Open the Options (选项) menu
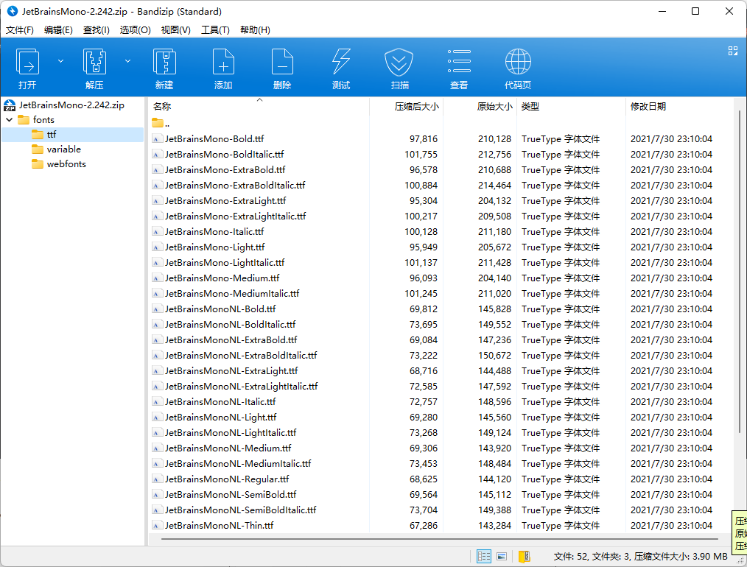Screen dimensions: 747x567 pyautogui.click(x=136, y=30)
